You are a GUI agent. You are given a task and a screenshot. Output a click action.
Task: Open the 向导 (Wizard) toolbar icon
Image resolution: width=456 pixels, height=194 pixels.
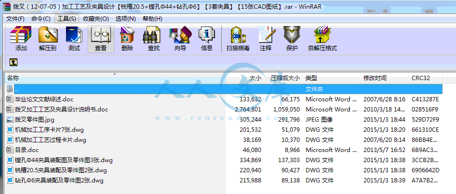[180, 35]
